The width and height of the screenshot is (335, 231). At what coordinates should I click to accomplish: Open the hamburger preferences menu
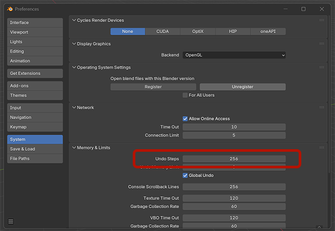point(11,222)
